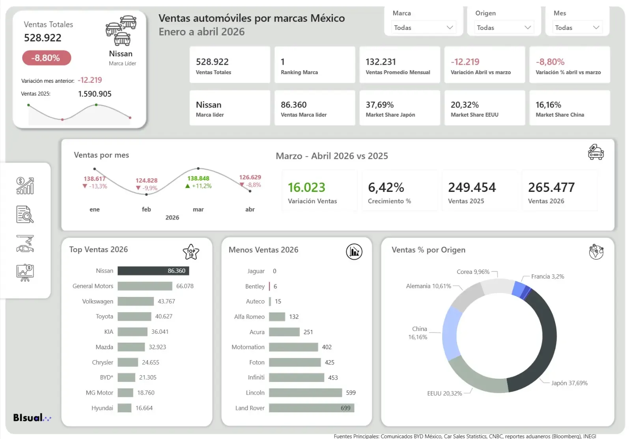Select the Nissan bar showing 86.360
Viewport: 631px width, 439px height.
pos(153,271)
